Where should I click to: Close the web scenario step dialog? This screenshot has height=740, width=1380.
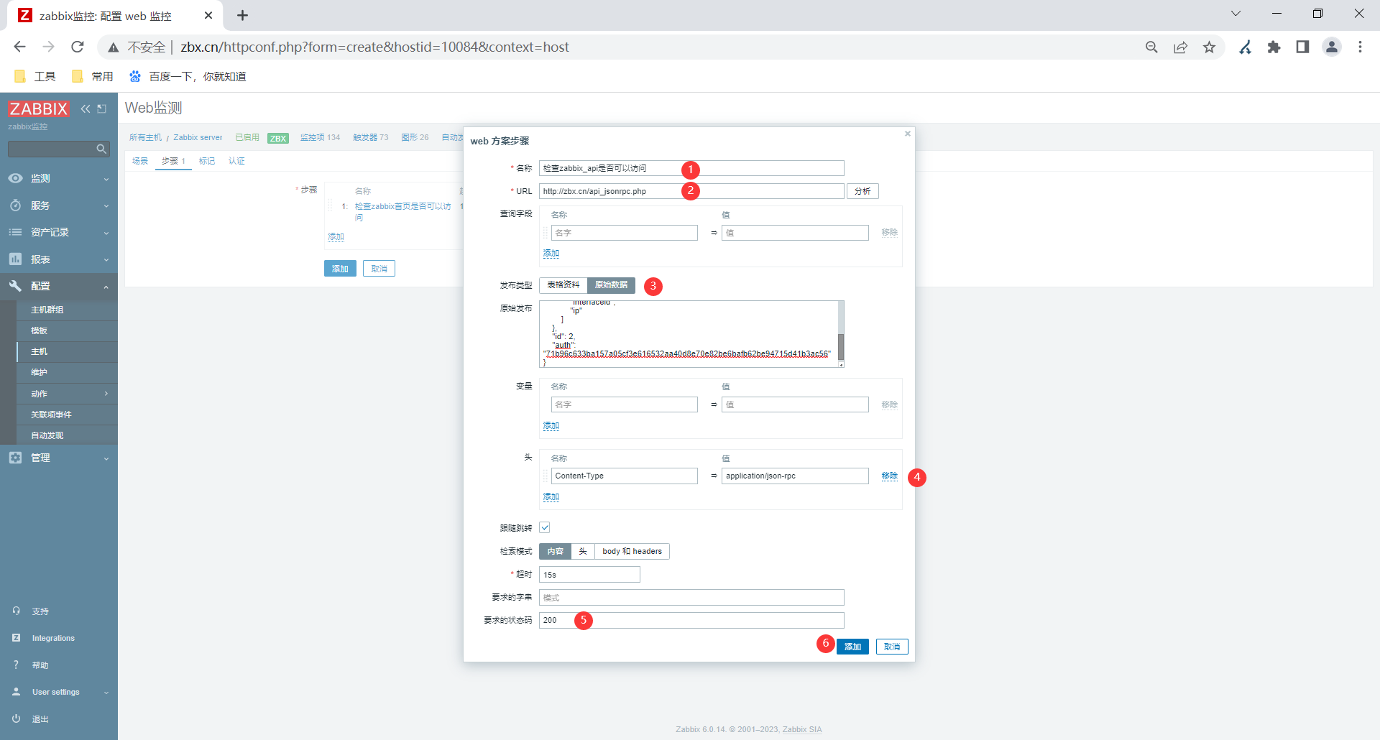point(908,134)
